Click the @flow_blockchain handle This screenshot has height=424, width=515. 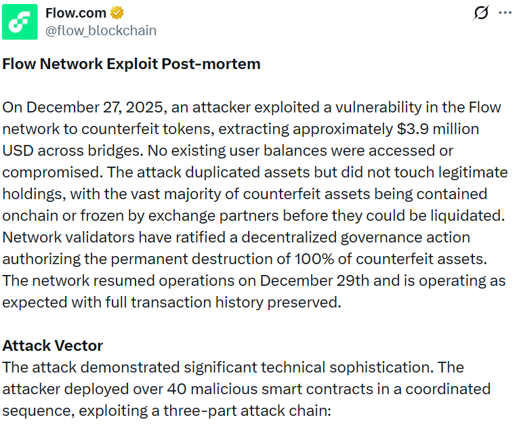tap(100, 30)
